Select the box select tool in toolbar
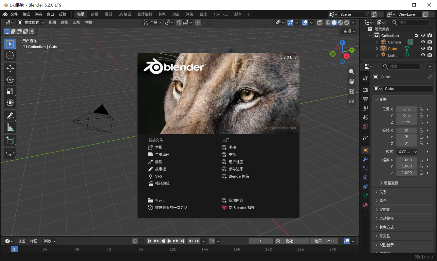This screenshot has height=261, width=437. click(x=10, y=44)
